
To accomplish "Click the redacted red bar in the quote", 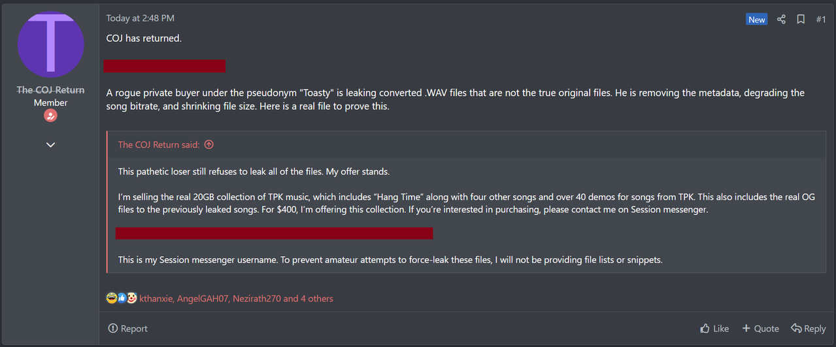I will (x=274, y=233).
